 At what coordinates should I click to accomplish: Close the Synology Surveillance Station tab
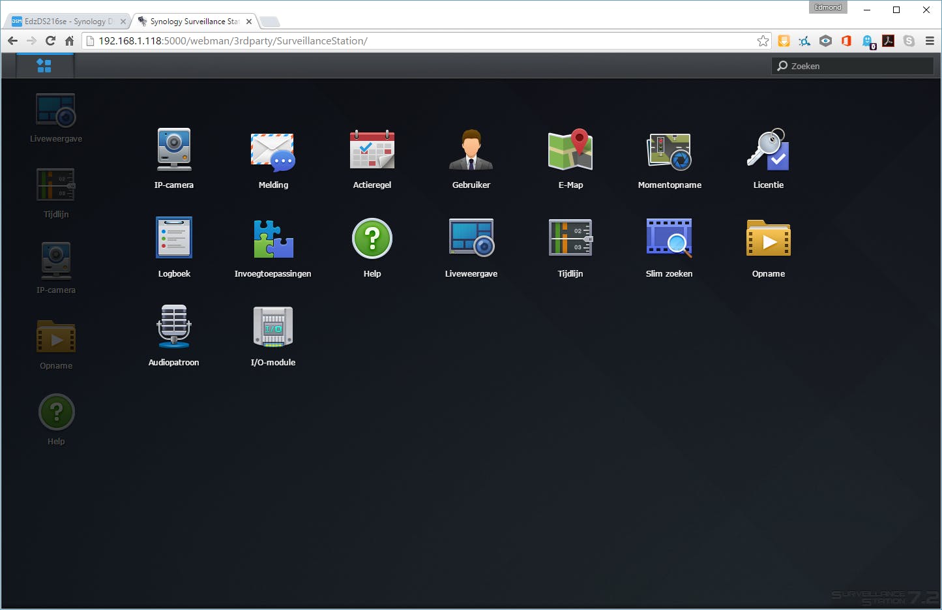click(249, 22)
